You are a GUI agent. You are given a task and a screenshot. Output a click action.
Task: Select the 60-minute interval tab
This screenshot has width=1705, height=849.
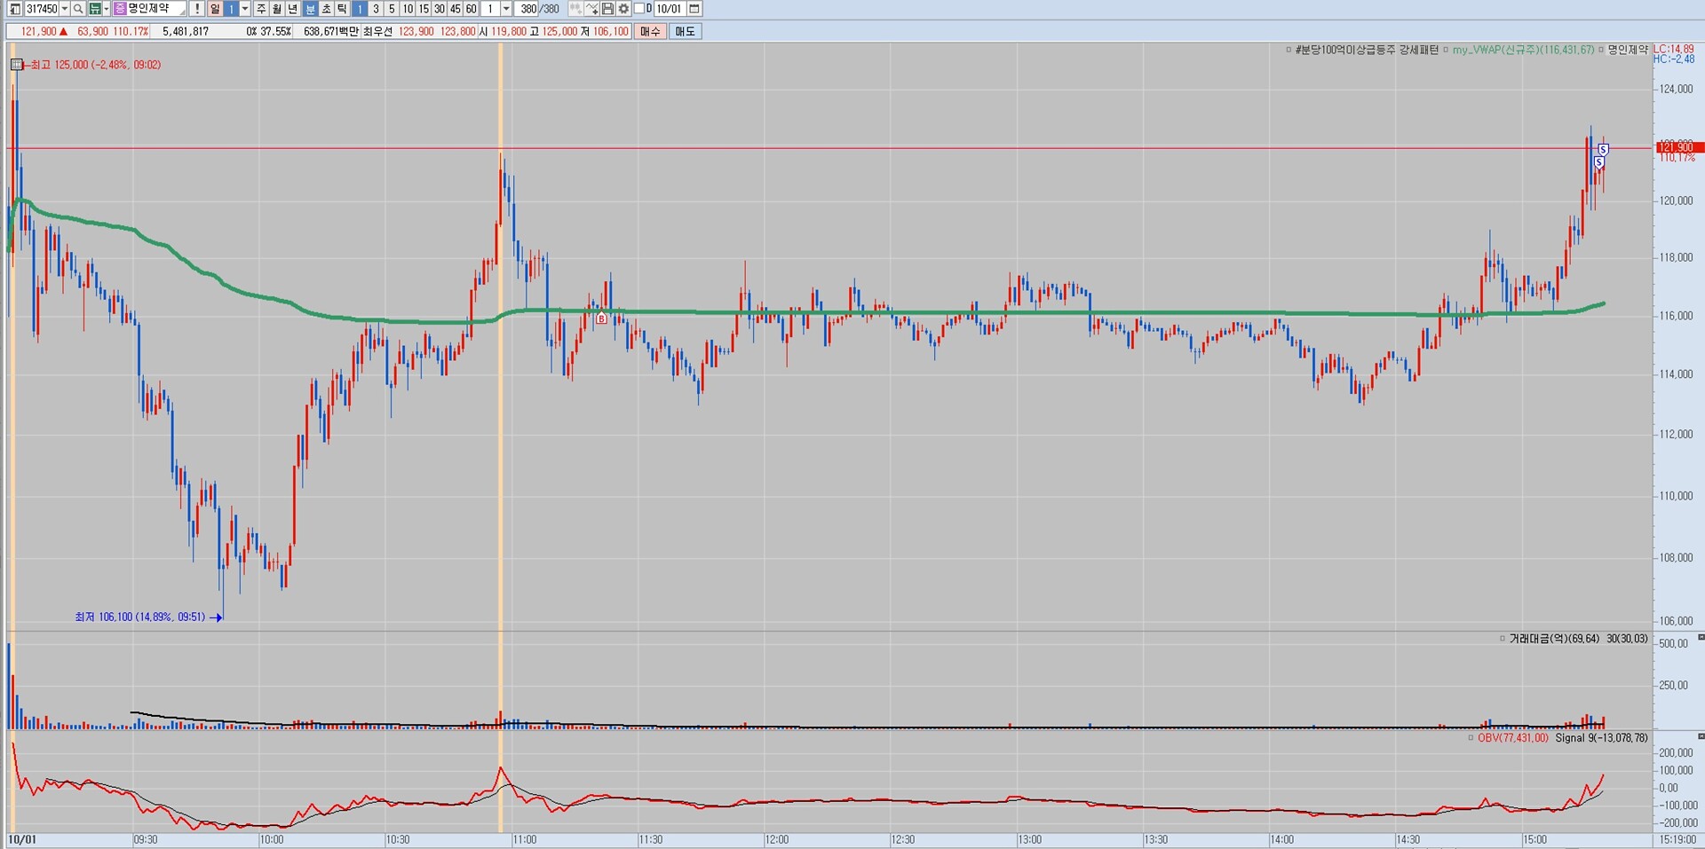[x=472, y=9]
